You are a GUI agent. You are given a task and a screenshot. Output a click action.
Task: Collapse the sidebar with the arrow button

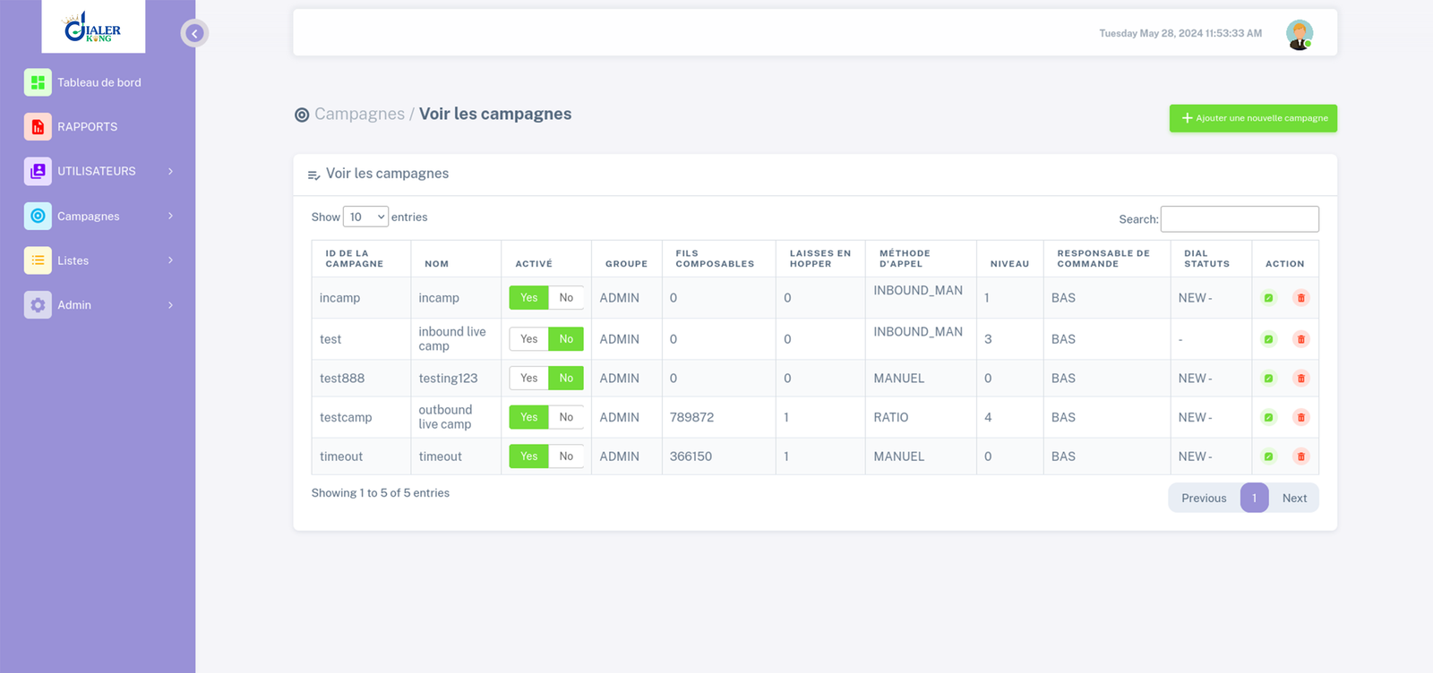click(194, 33)
